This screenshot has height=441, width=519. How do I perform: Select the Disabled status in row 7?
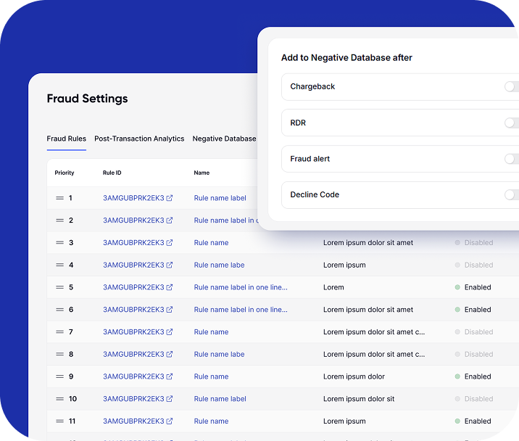(474, 331)
